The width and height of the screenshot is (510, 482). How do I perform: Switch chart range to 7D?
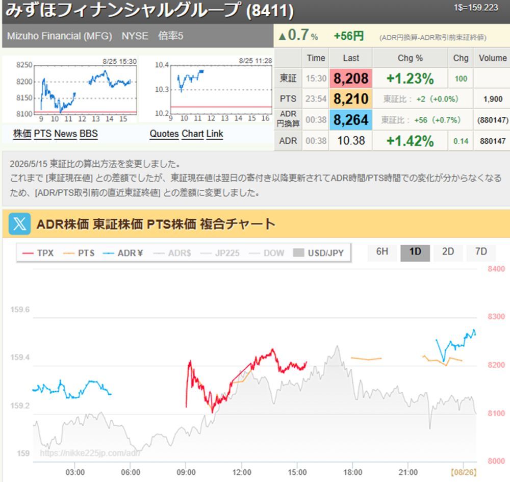point(481,252)
